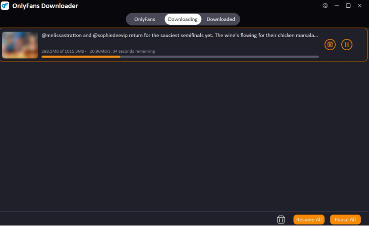Select the blurred video thumbnail
The height and width of the screenshot is (226, 369).
(20, 45)
